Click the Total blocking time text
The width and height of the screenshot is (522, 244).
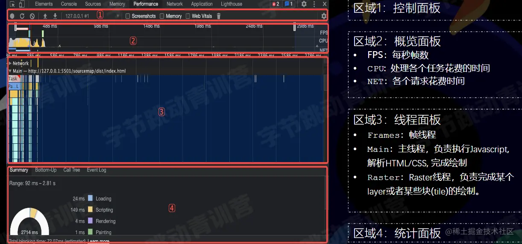coord(47,241)
